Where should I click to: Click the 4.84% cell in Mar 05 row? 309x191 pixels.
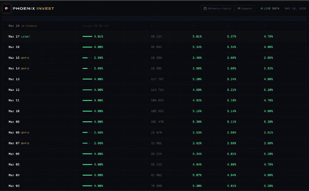[x=197, y=165]
